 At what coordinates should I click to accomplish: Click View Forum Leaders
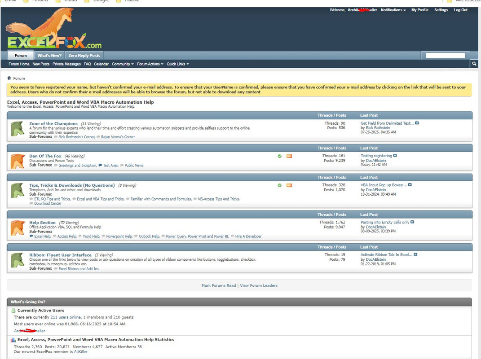tap(259, 285)
